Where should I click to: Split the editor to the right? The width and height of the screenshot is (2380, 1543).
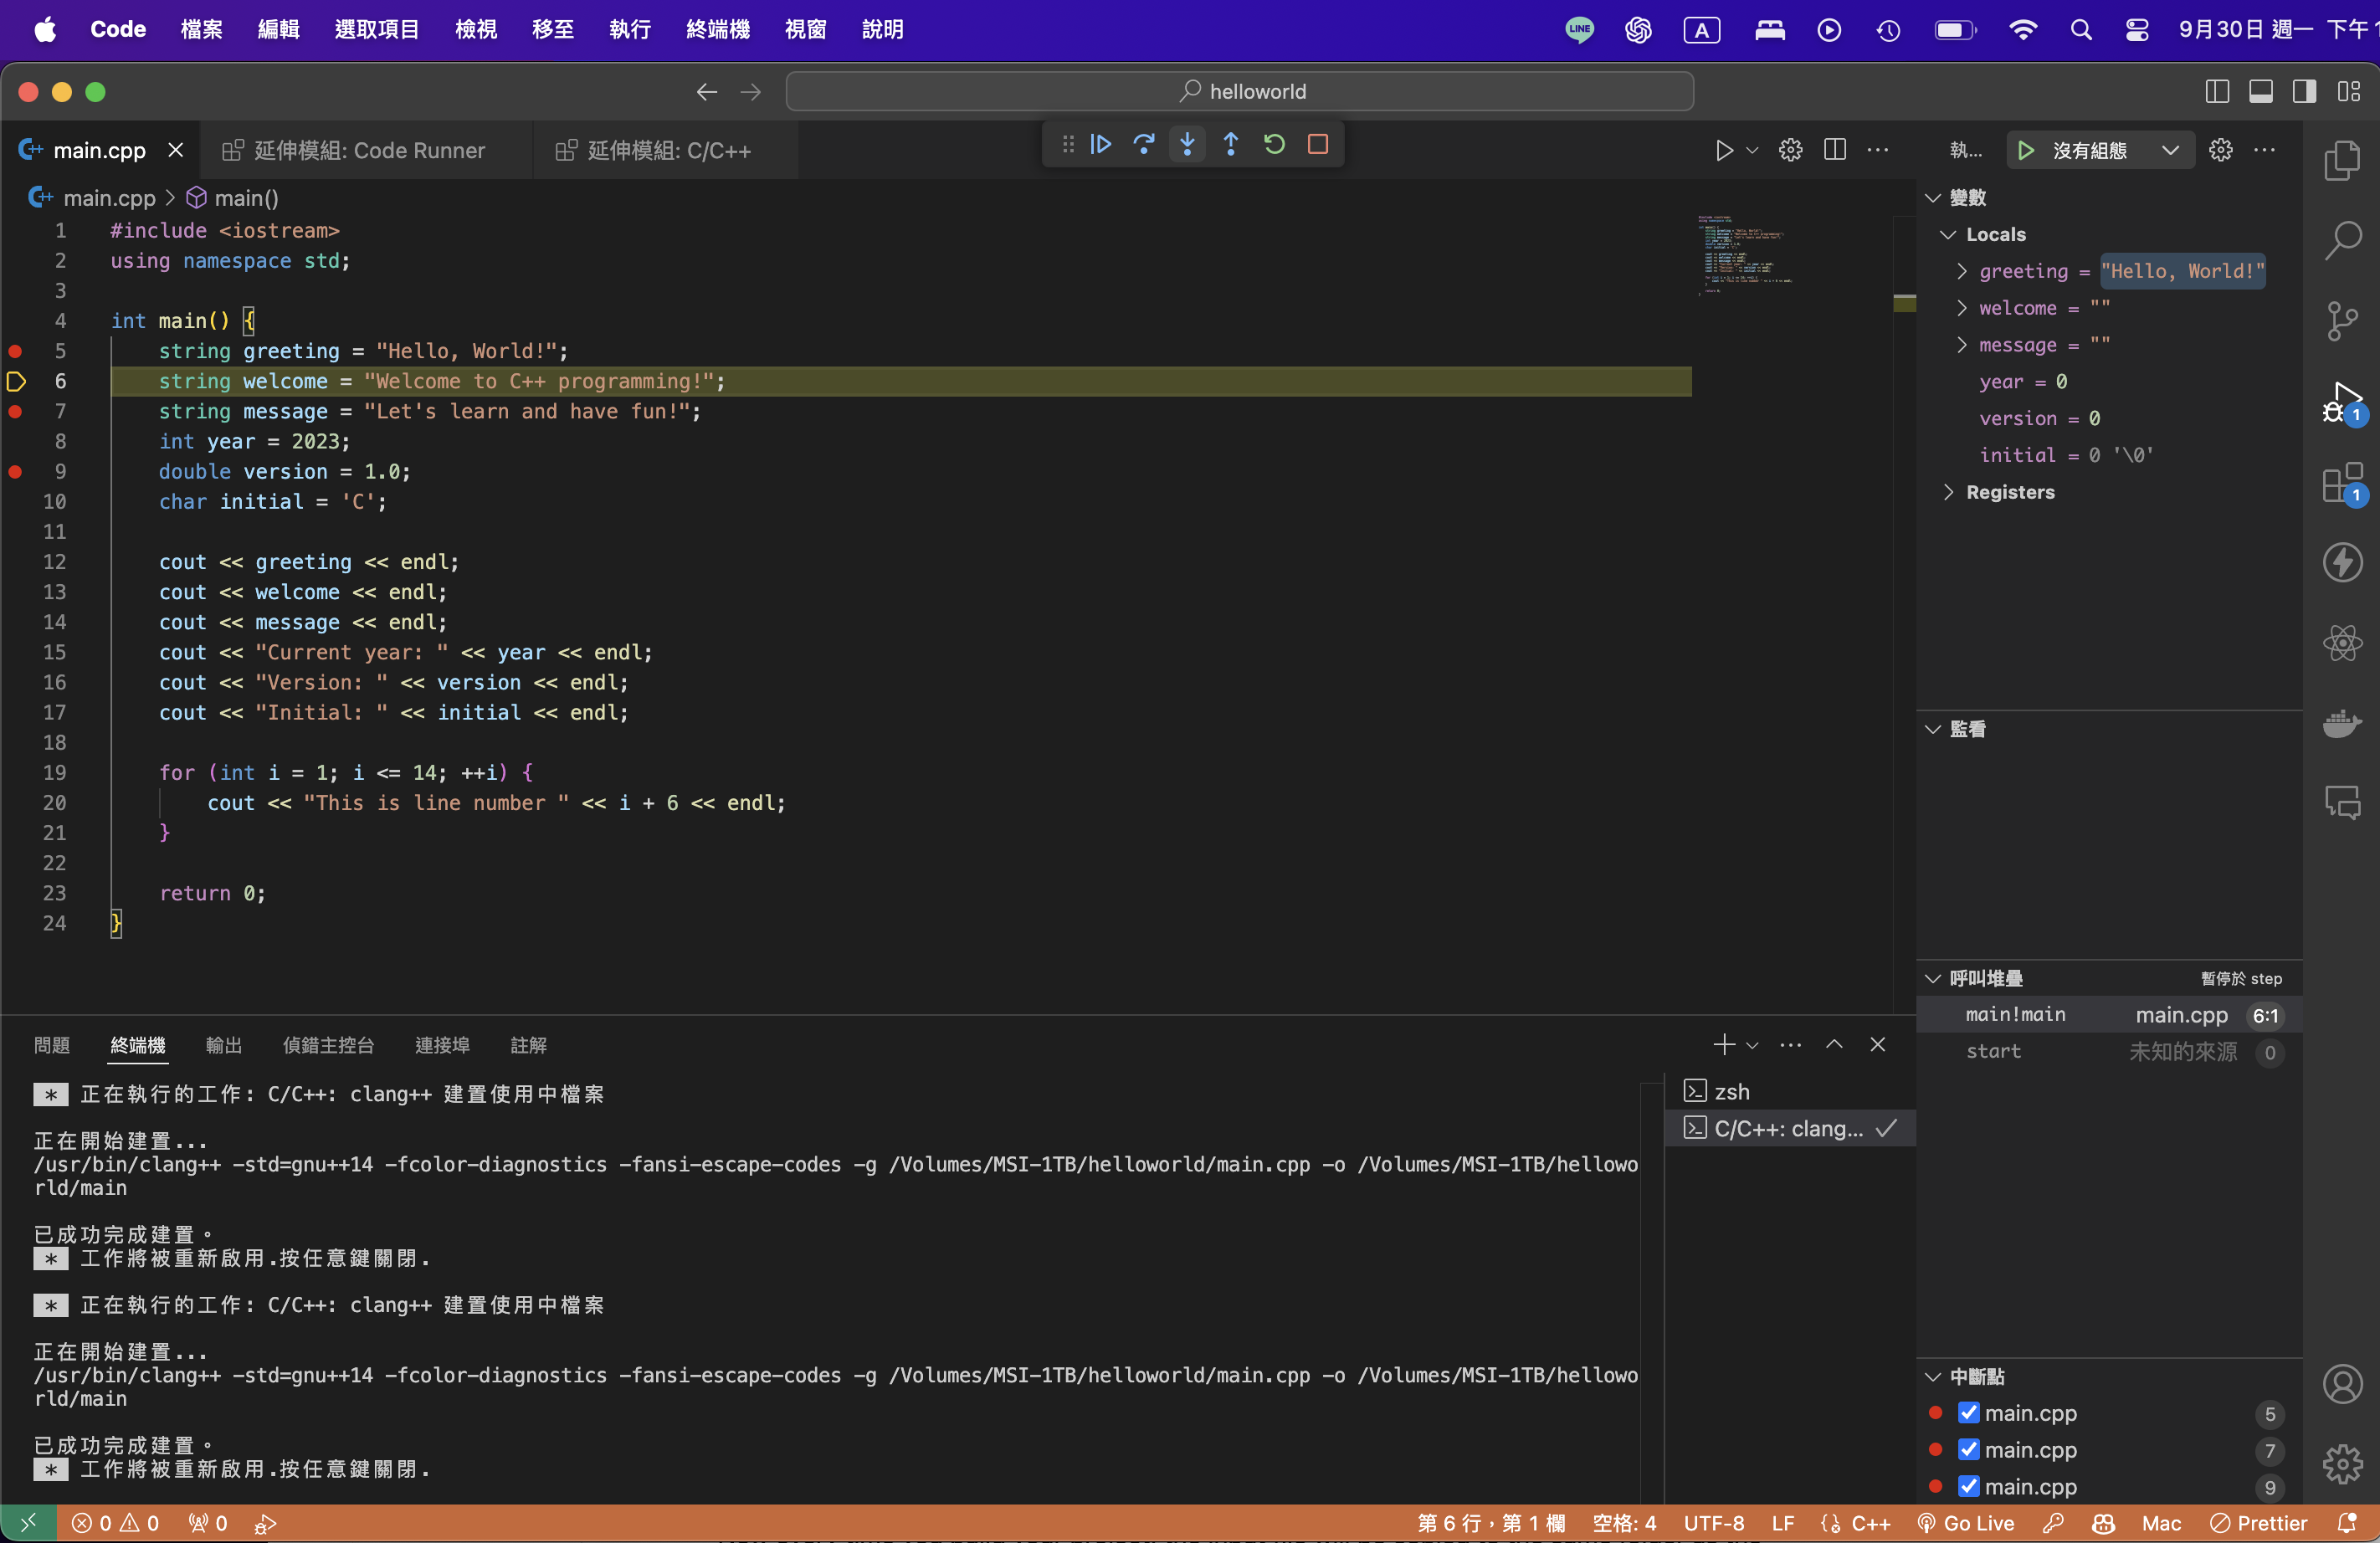point(1834,151)
